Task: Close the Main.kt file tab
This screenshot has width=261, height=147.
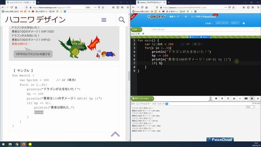Action: (x=139, y=34)
